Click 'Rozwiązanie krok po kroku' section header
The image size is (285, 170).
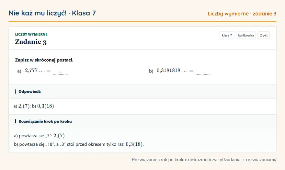(45, 121)
